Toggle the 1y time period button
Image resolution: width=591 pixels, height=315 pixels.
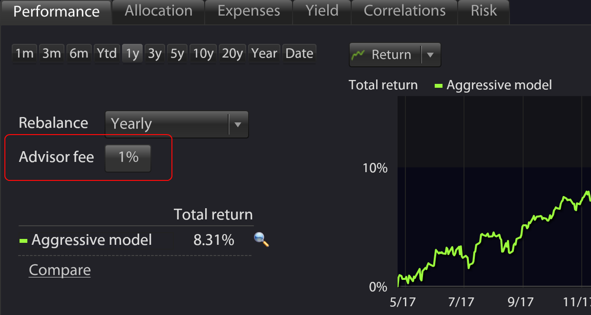point(132,54)
